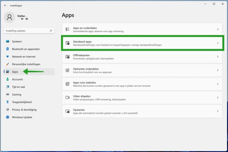Open Bluetooth en apparaten section
Viewport: 228px width, 152px height.
(29, 49)
